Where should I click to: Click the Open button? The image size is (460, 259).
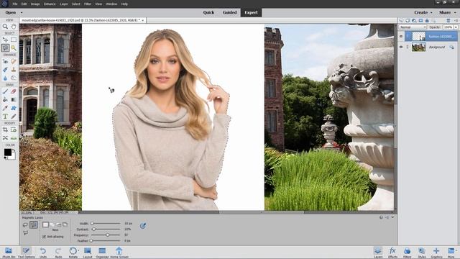(x=11, y=13)
